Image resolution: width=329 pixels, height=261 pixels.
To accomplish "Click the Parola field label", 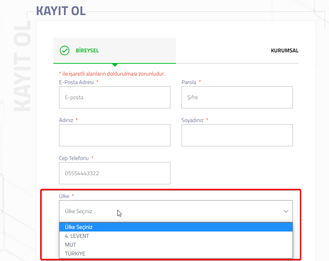I will click(x=189, y=82).
